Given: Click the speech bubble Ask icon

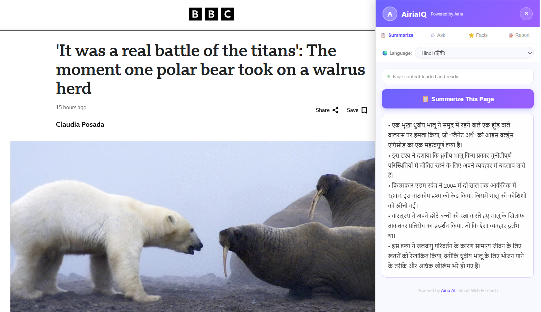Looking at the screenshot, I should 433,35.
